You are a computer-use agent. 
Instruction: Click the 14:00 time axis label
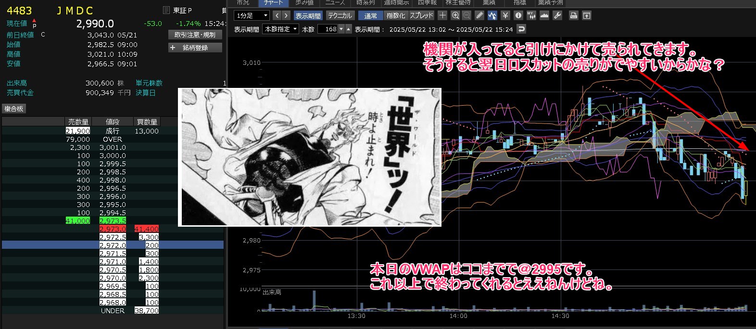(x=458, y=316)
